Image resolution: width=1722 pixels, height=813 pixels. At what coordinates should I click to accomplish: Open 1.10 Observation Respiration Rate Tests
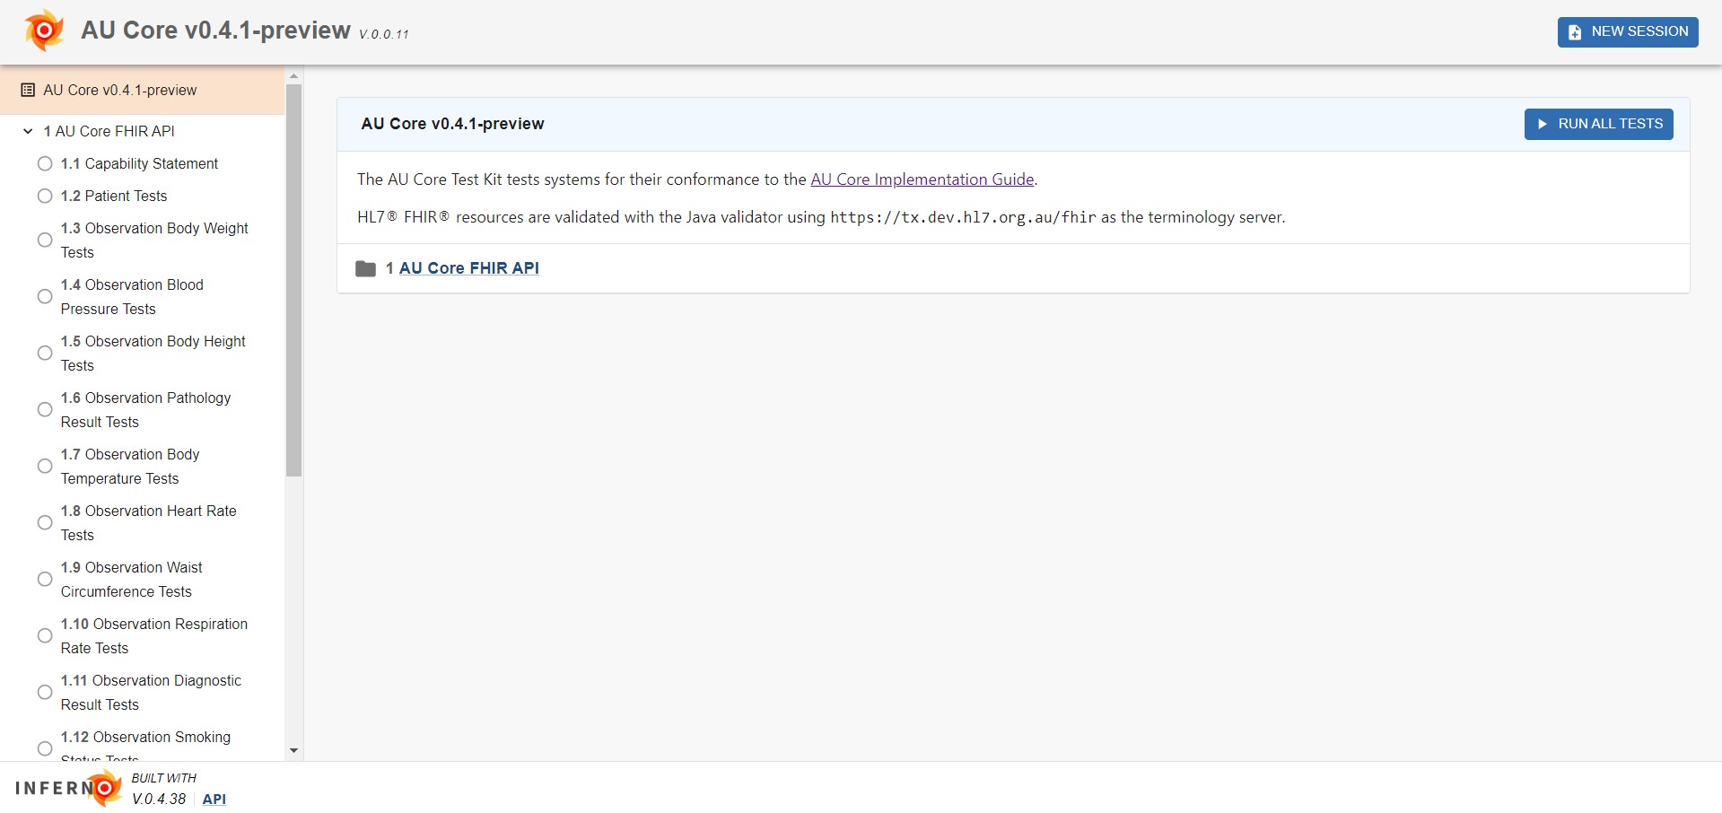coord(154,635)
